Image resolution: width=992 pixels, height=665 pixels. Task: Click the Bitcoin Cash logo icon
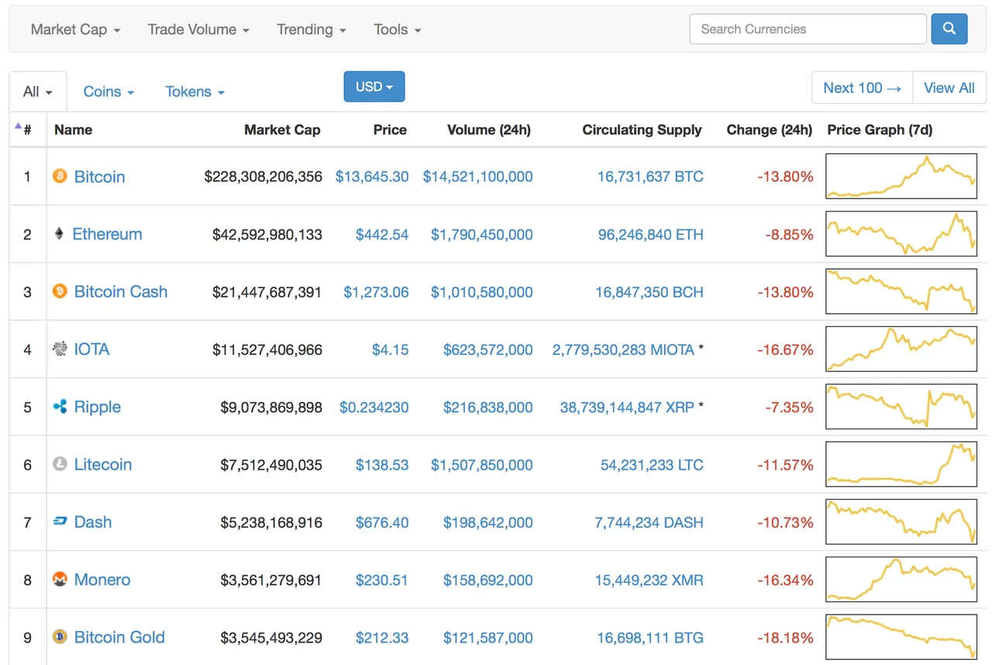pos(60,291)
